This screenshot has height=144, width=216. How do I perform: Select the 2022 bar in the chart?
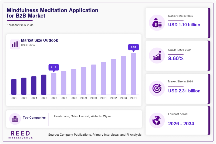[14, 87]
